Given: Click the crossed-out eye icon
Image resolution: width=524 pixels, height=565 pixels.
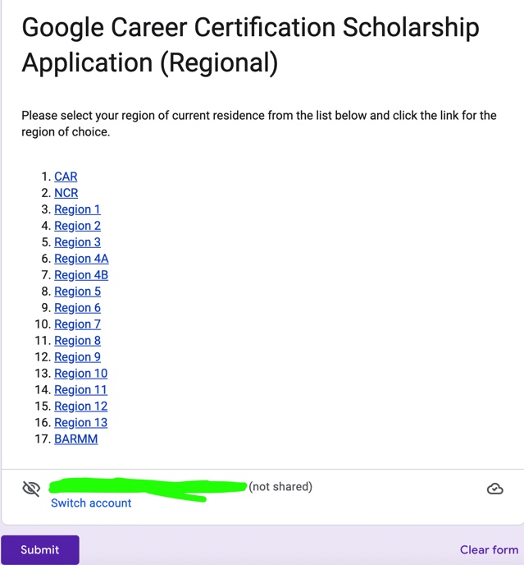Looking at the screenshot, I should click(x=31, y=489).
